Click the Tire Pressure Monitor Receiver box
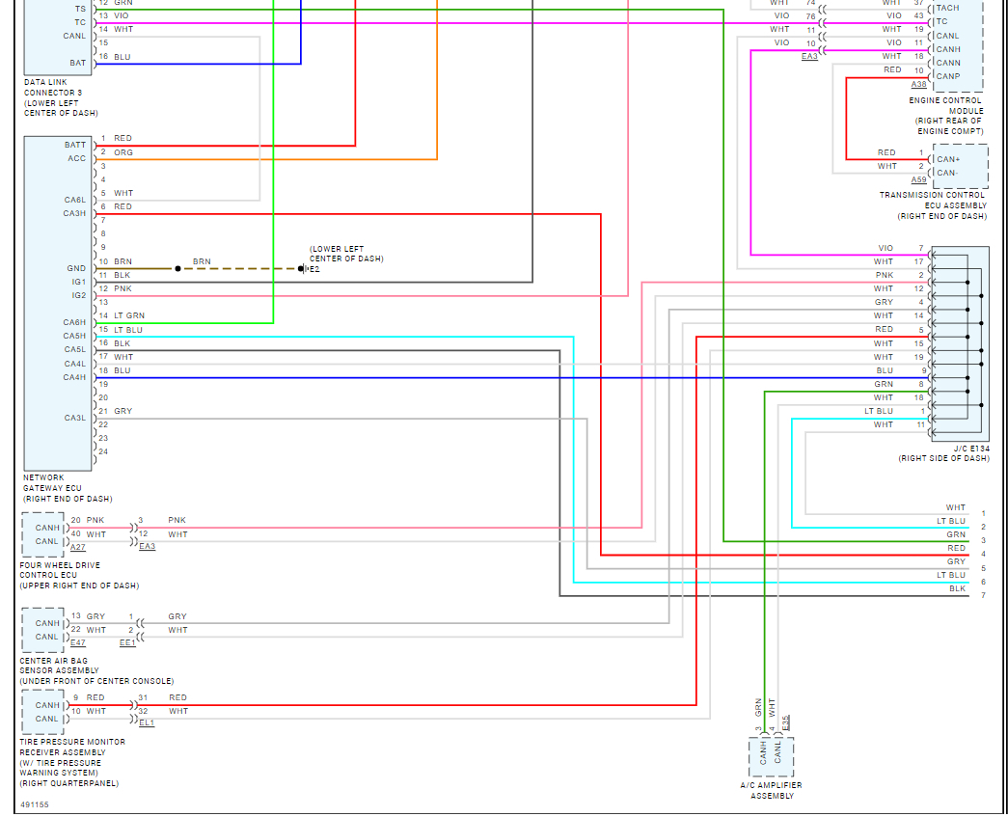The height and width of the screenshot is (817, 1008). point(43,712)
